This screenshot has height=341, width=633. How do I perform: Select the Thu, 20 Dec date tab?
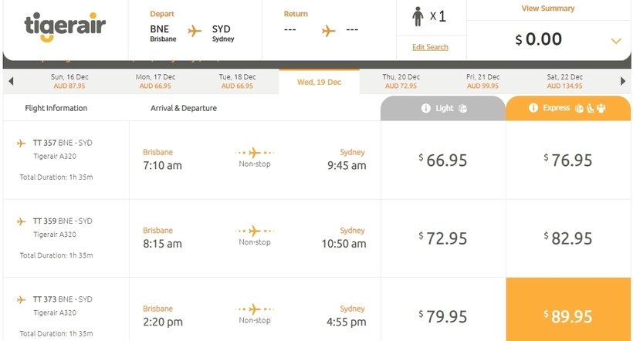[401, 81]
